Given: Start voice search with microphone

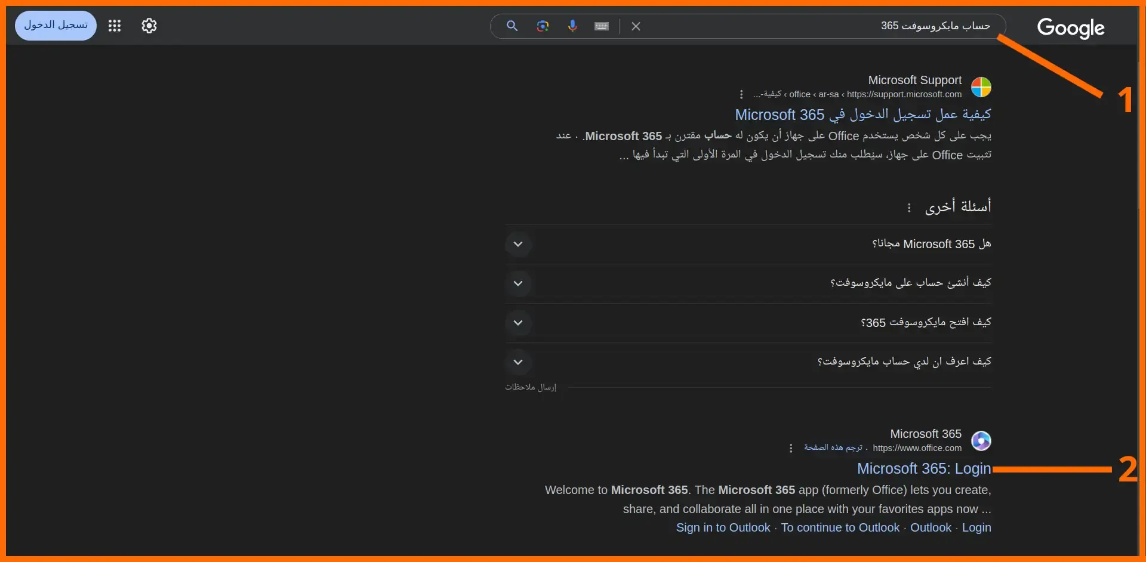Looking at the screenshot, I should (x=572, y=26).
